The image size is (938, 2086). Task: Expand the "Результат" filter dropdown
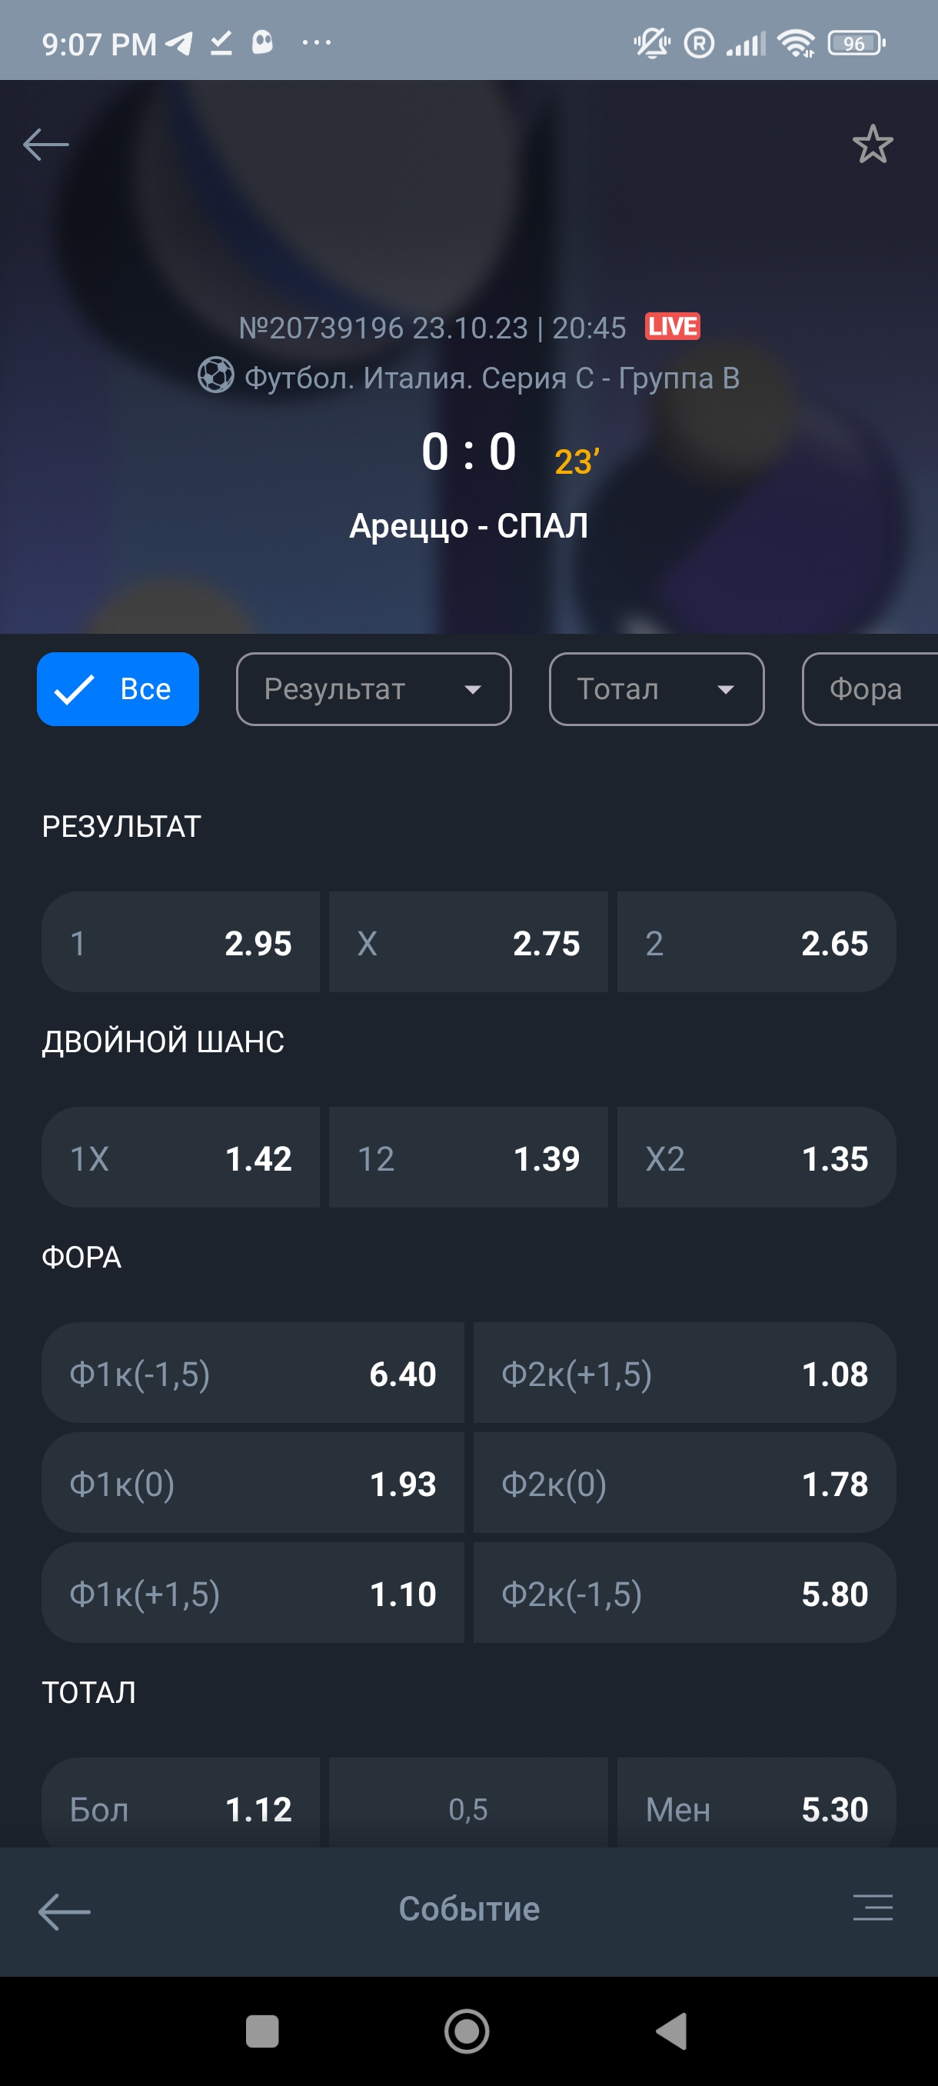(373, 689)
